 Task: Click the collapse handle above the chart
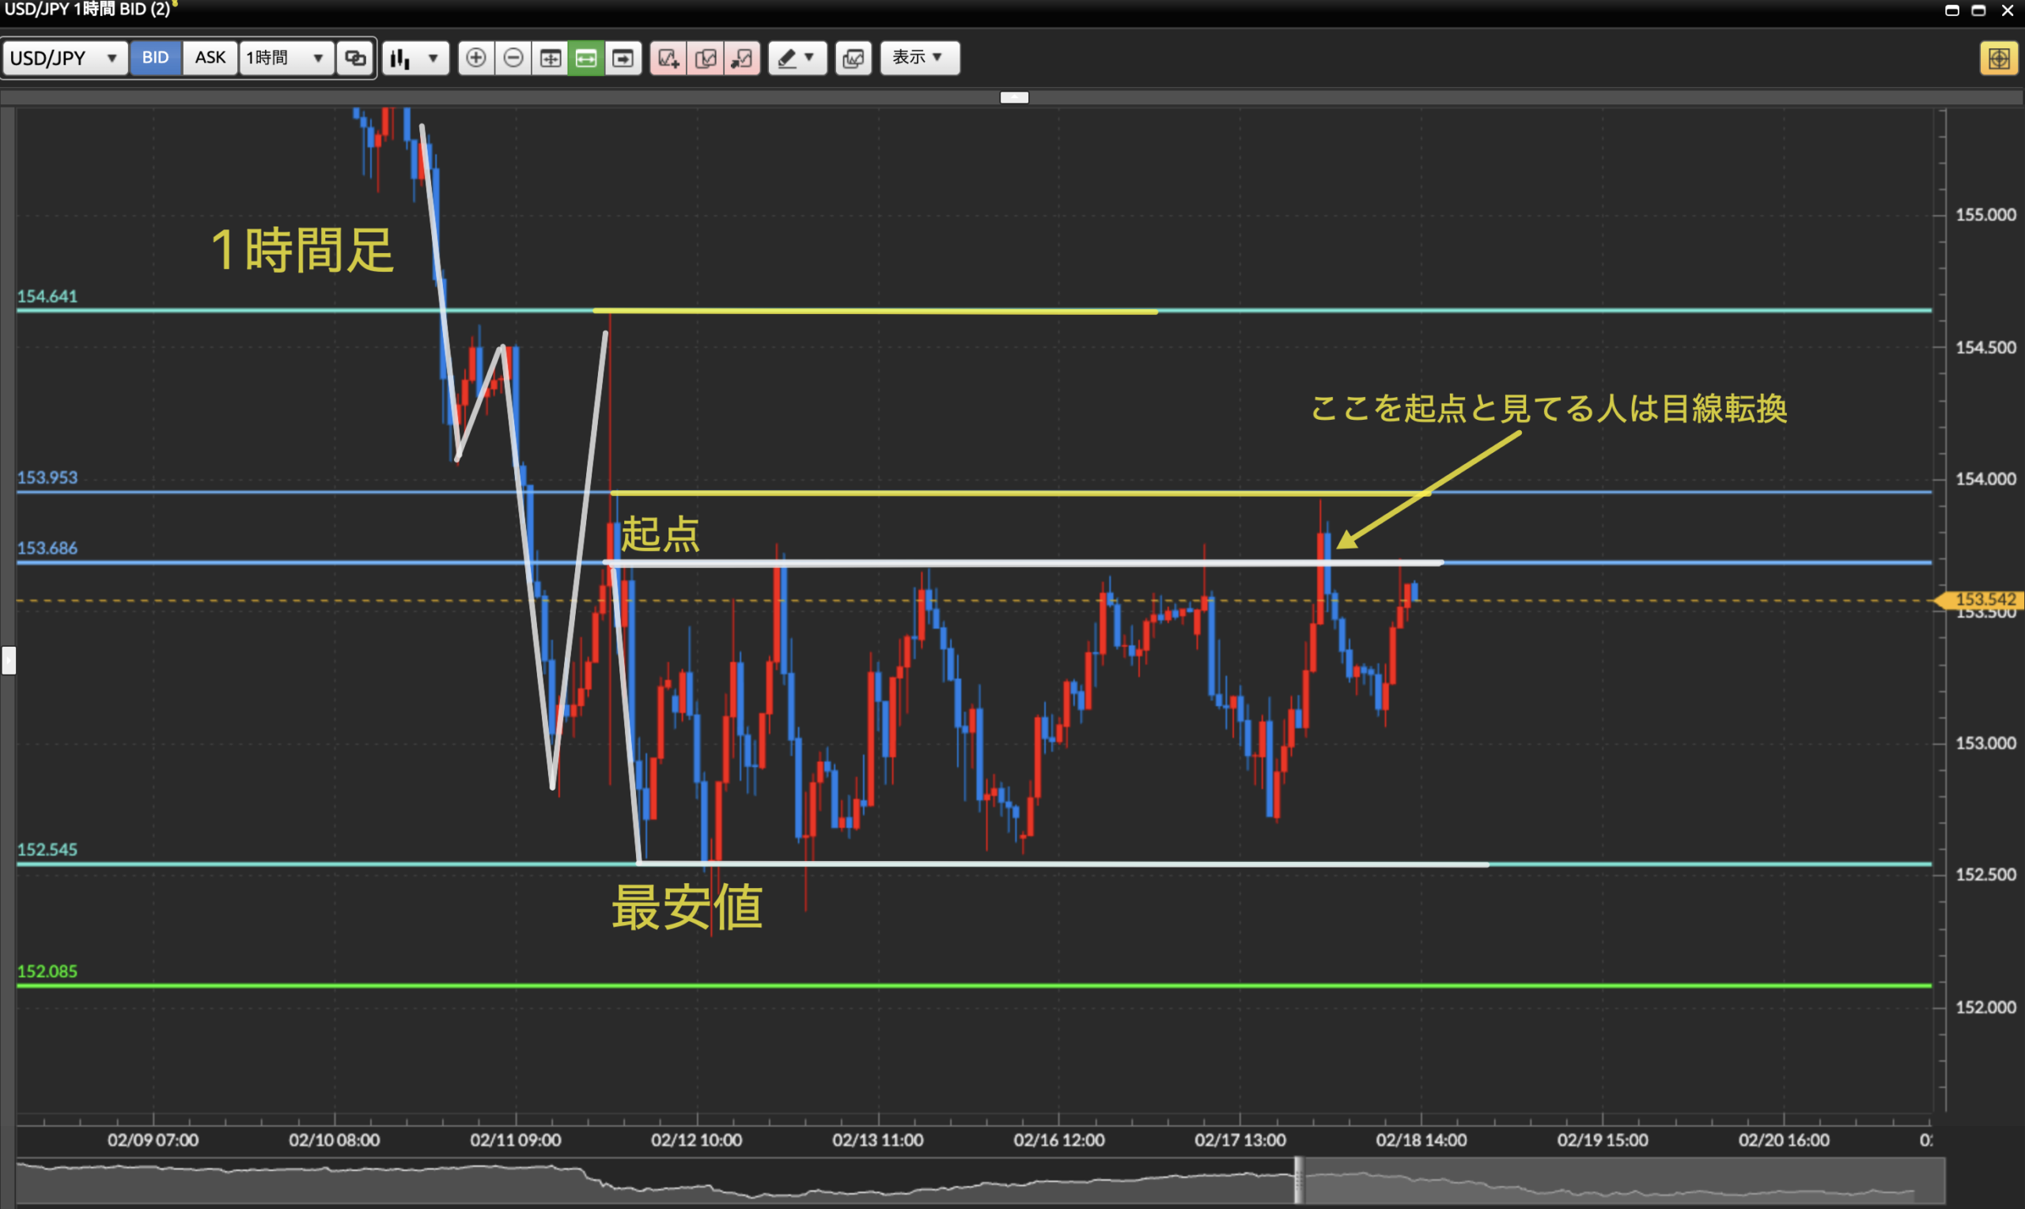click(1014, 97)
